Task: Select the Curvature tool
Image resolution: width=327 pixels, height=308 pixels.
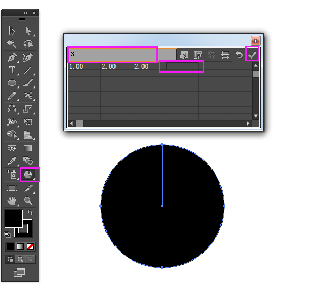Action: pos(28,57)
